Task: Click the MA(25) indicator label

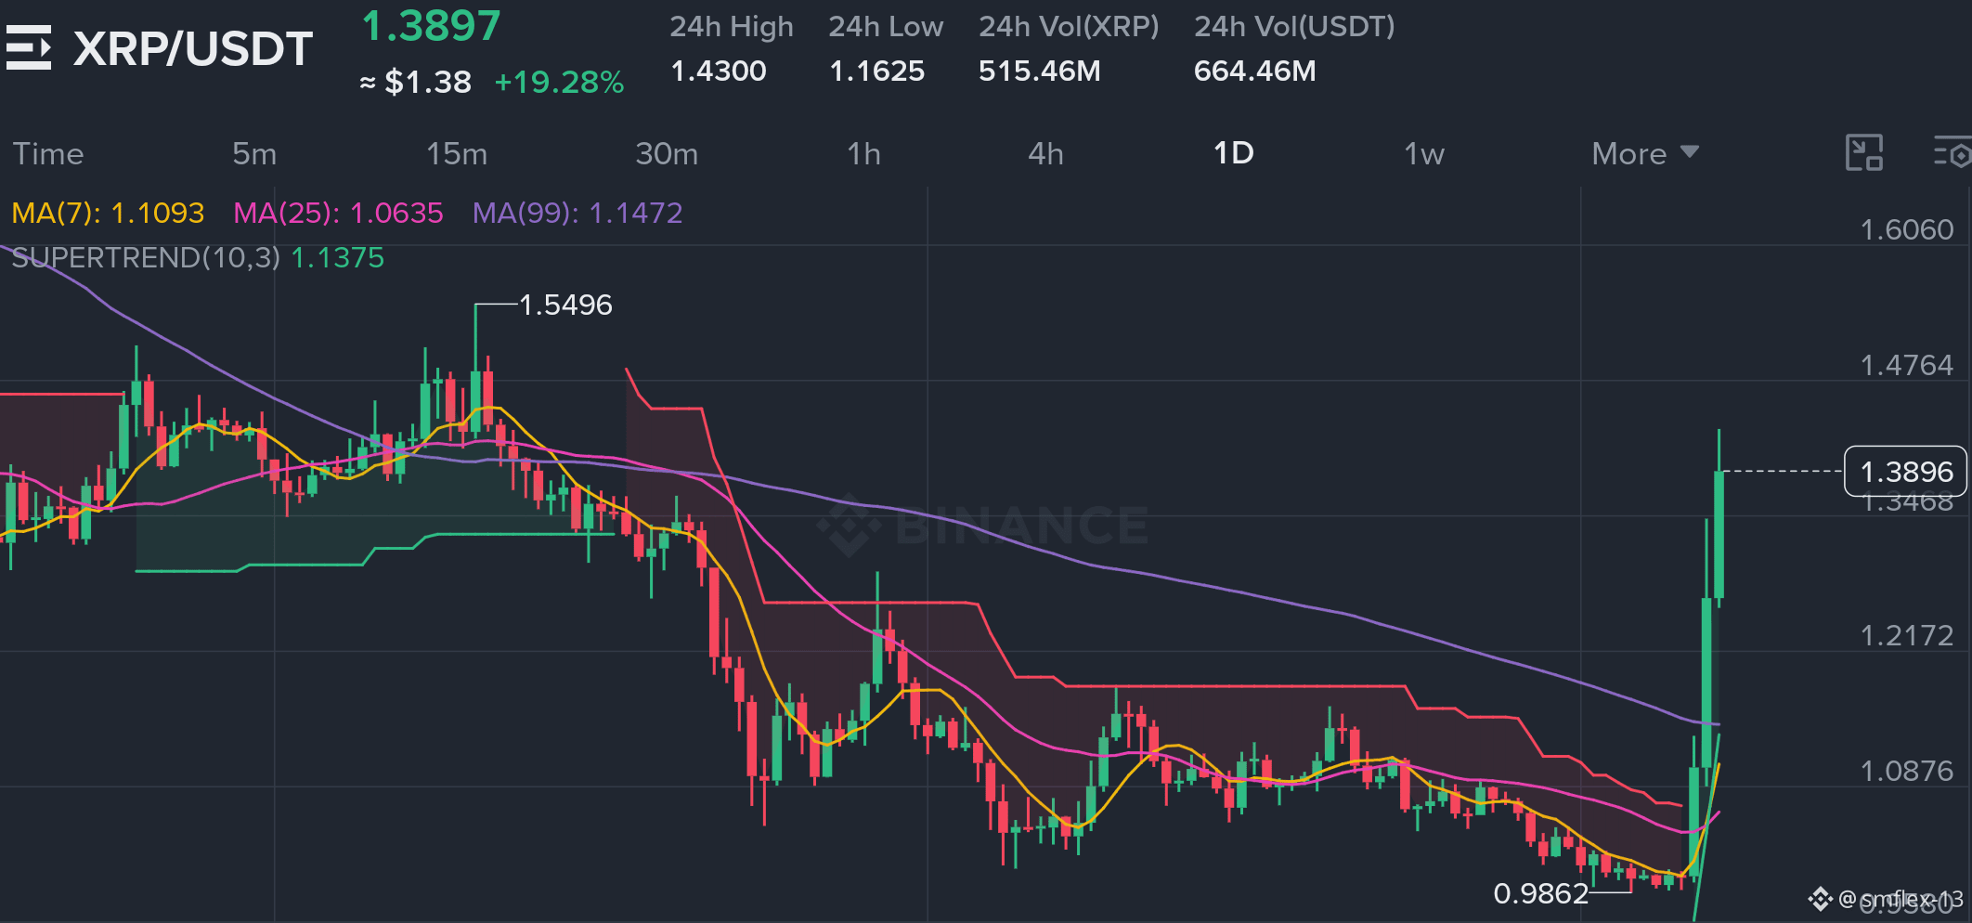Action: (x=338, y=213)
